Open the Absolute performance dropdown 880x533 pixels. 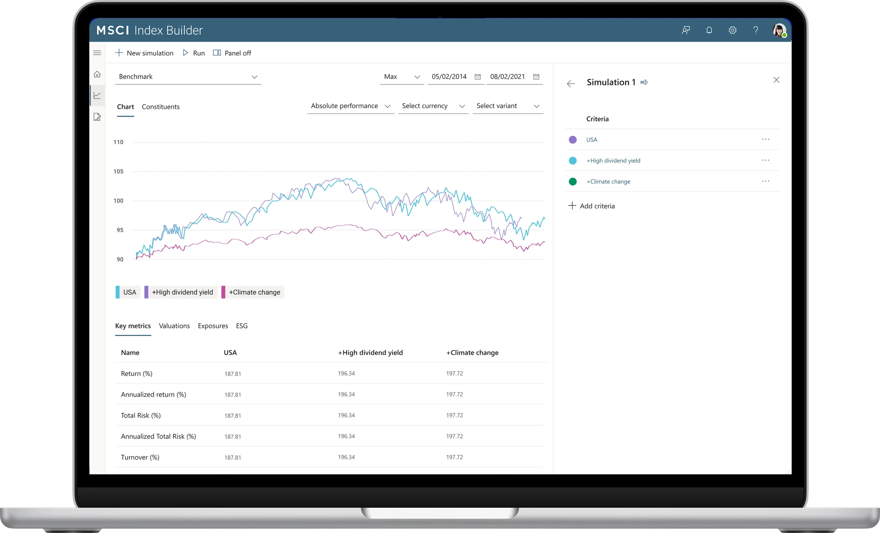350,106
